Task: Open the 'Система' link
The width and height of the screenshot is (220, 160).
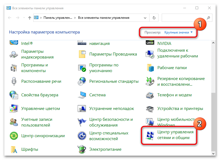Action: [97, 95]
